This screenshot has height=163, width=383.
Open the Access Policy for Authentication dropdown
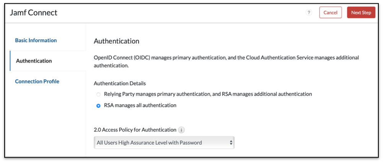tap(164, 143)
